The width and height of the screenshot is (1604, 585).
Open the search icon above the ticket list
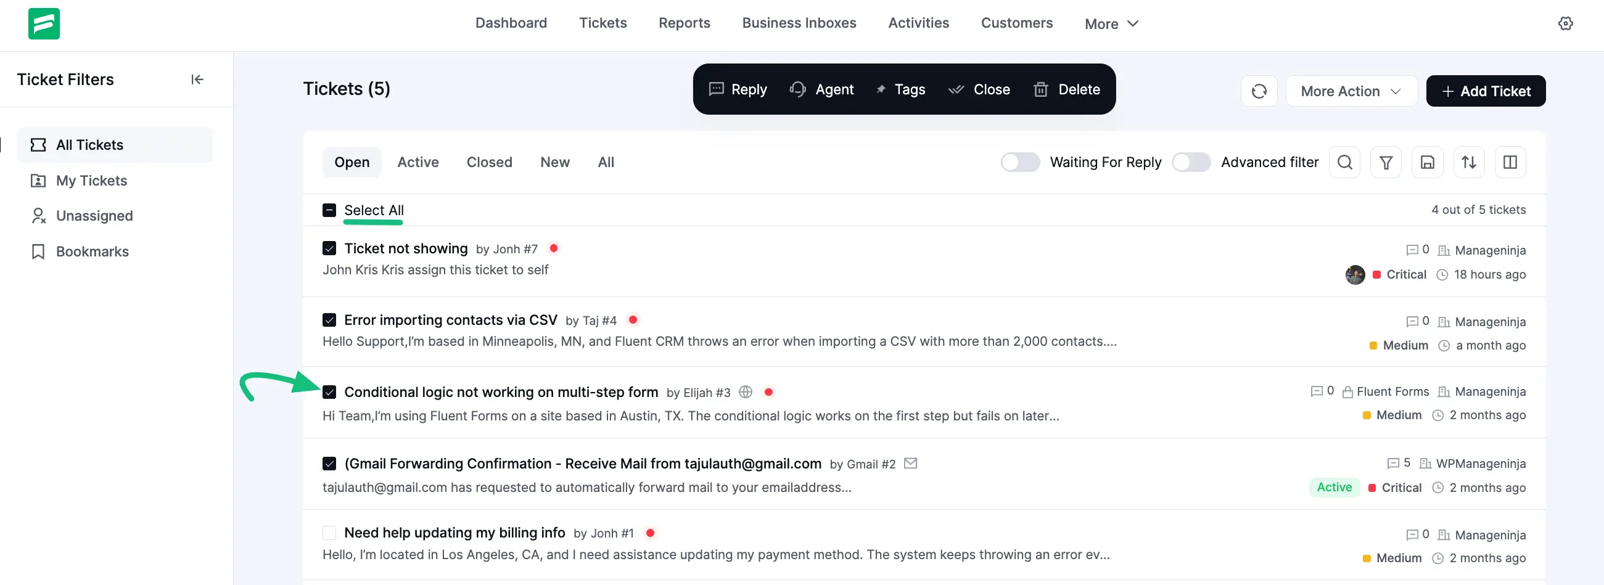[x=1344, y=162]
